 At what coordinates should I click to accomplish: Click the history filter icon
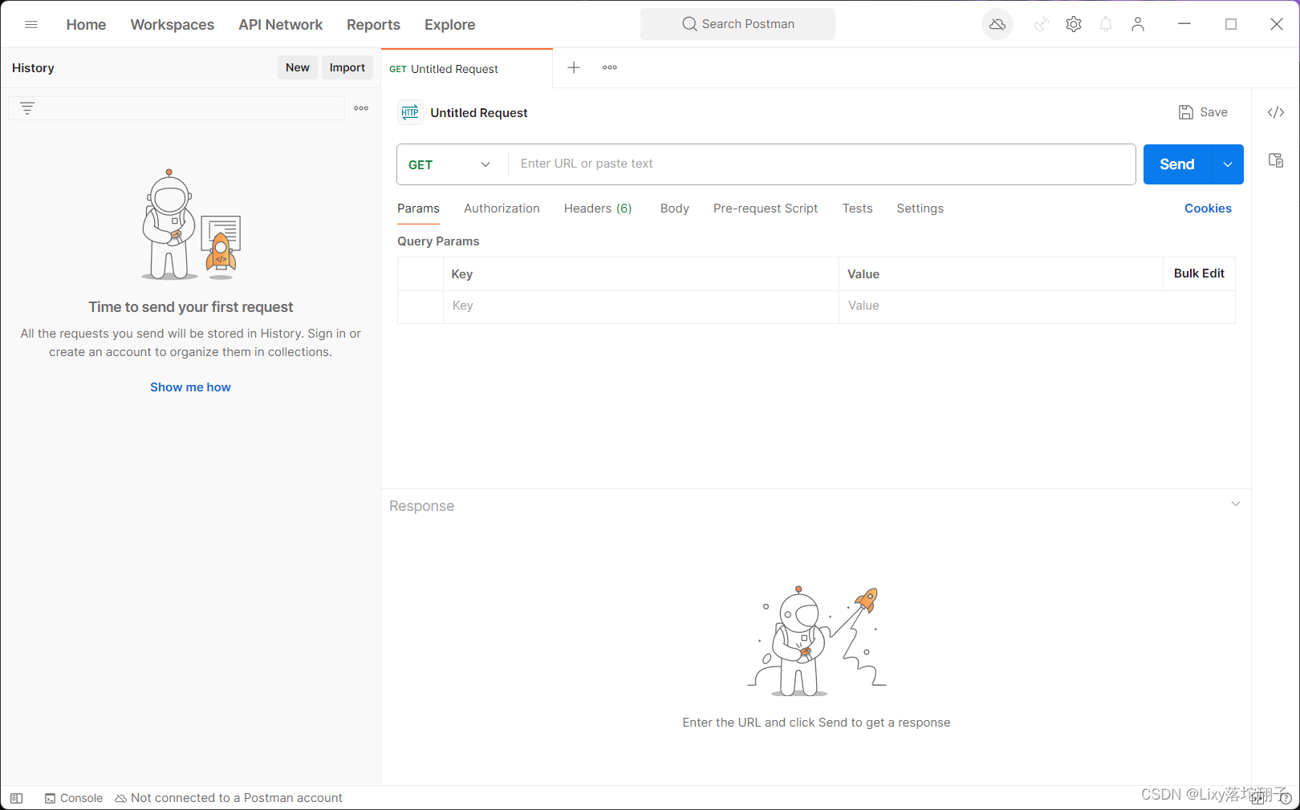pyautogui.click(x=27, y=108)
